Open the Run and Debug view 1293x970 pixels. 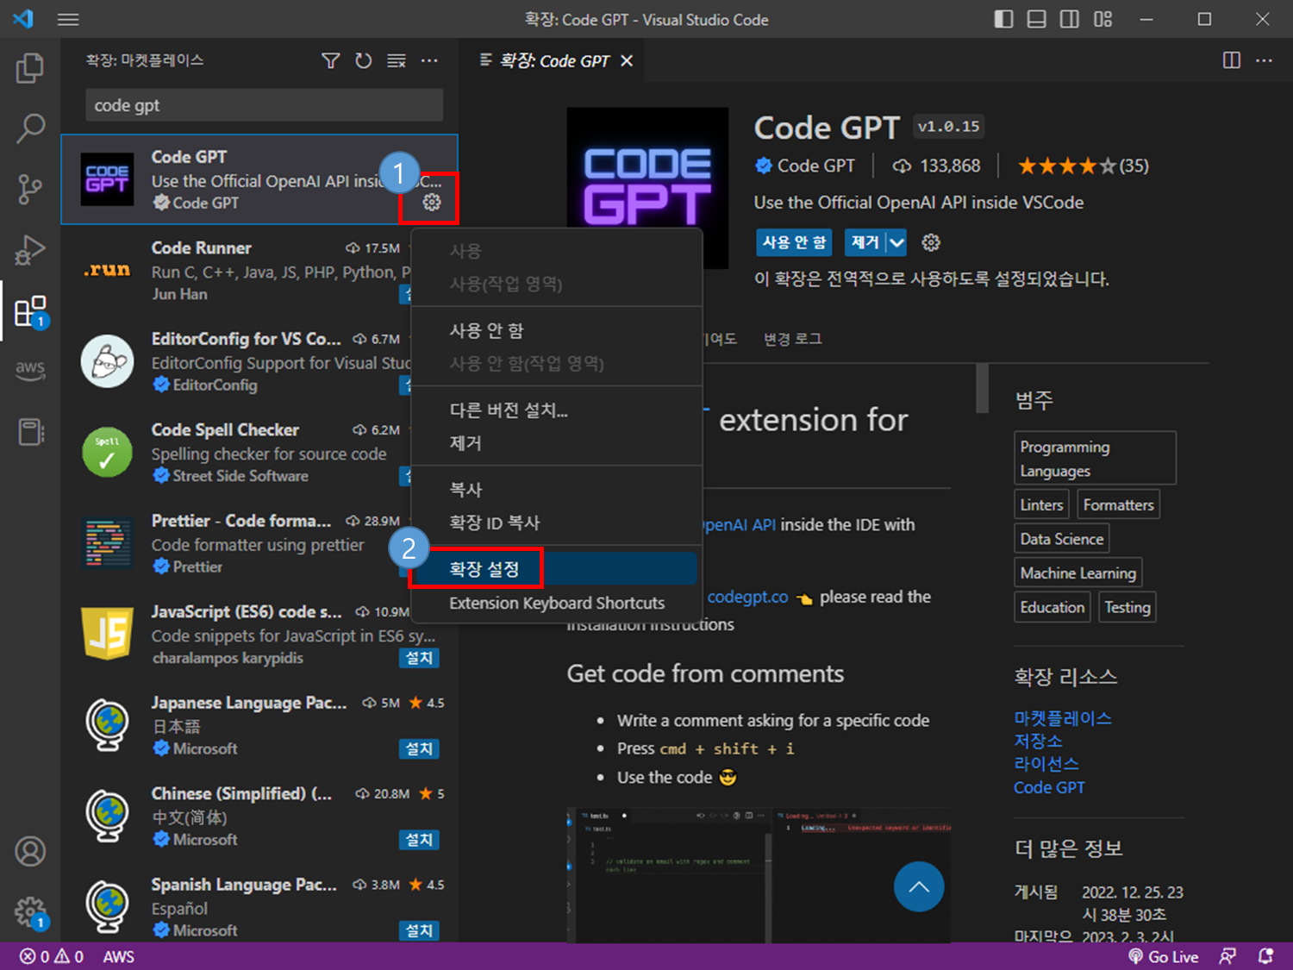click(30, 250)
